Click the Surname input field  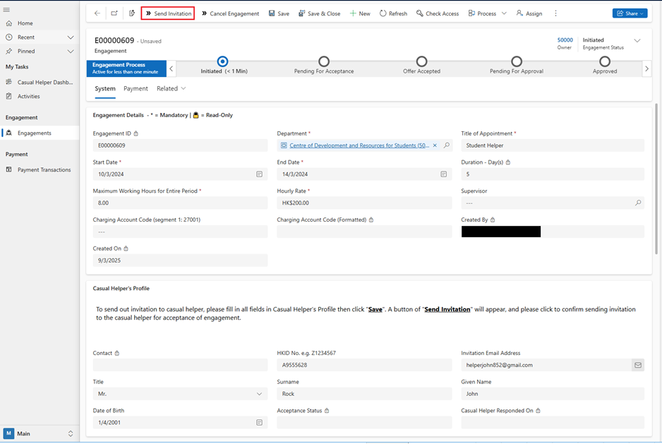click(364, 394)
